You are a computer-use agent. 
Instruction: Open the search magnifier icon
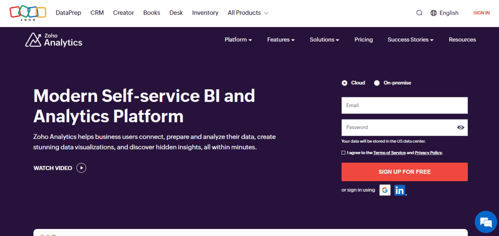coord(419,13)
